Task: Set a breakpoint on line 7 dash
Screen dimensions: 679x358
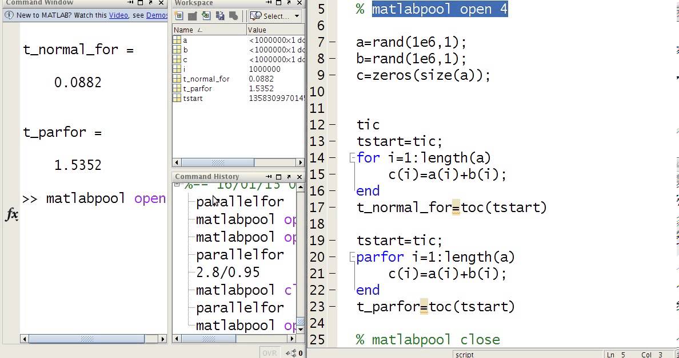Action: [332, 42]
